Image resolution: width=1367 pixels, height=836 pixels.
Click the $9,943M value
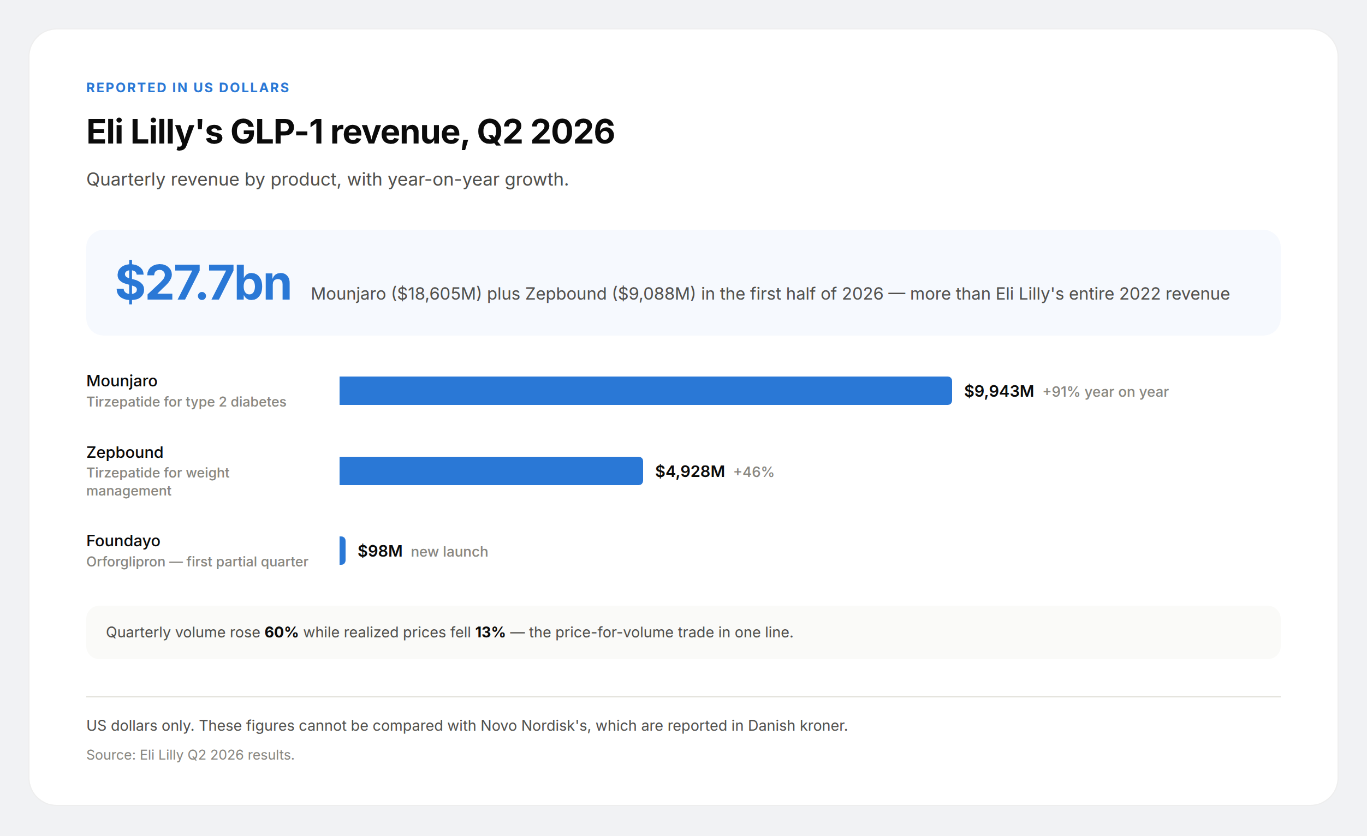998,391
